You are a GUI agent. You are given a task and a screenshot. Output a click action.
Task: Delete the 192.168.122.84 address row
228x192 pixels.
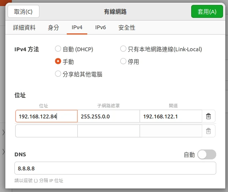[208, 116]
